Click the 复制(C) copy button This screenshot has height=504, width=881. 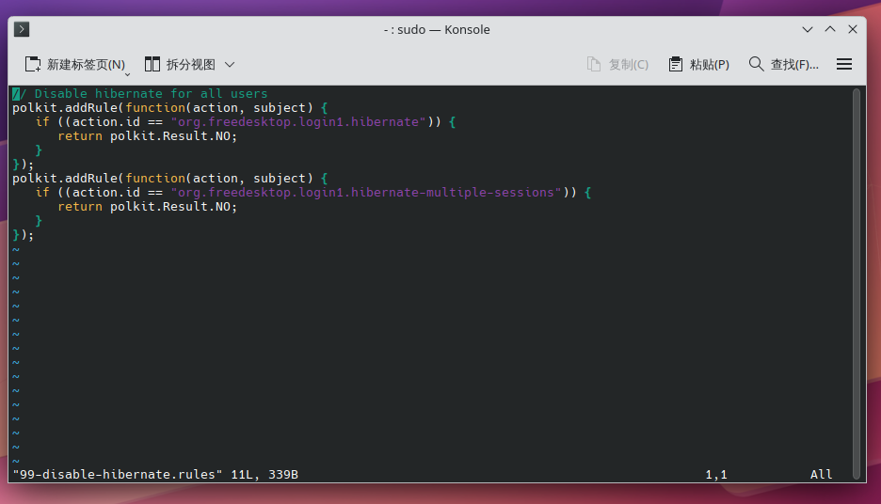click(617, 65)
